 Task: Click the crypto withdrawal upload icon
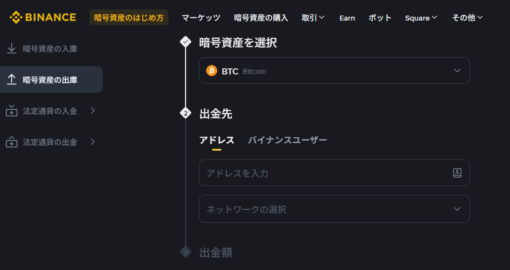pyautogui.click(x=11, y=80)
